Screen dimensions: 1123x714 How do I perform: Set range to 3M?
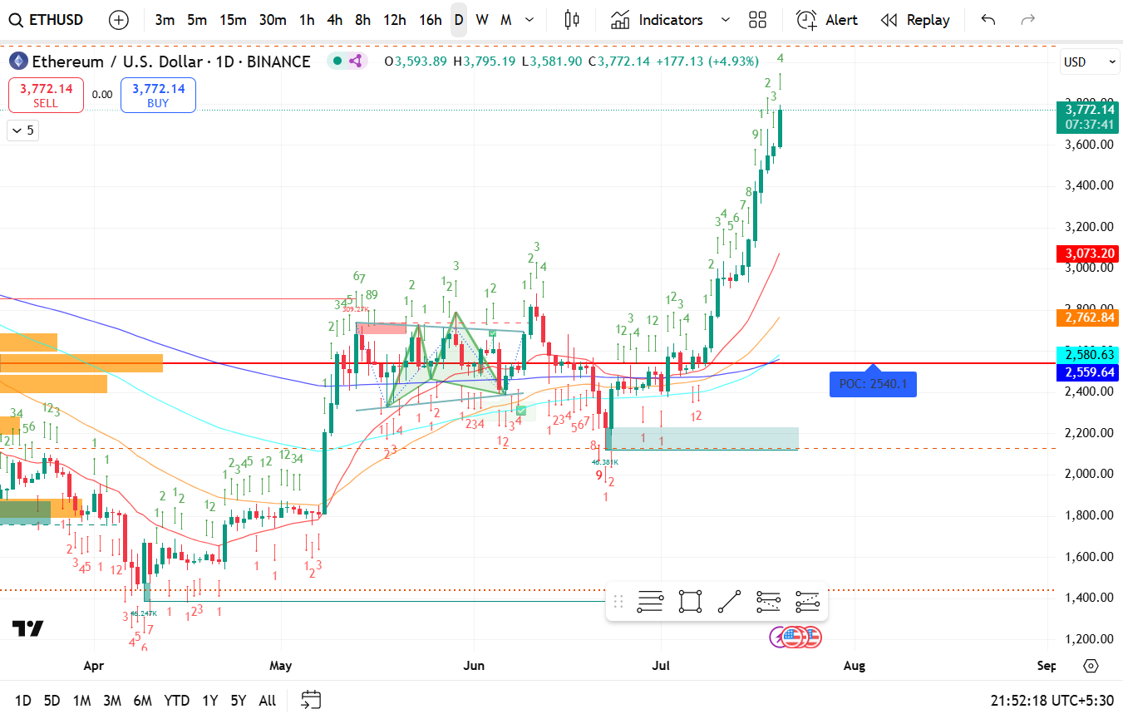[112, 701]
